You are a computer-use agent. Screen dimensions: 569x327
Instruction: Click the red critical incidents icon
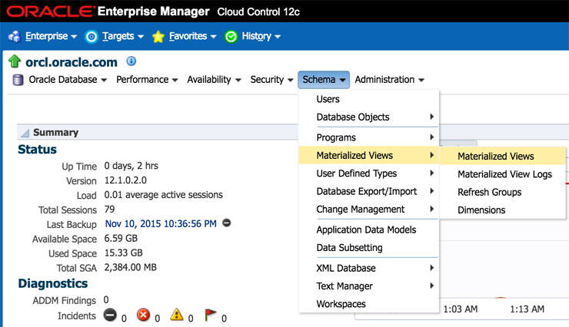143,315
